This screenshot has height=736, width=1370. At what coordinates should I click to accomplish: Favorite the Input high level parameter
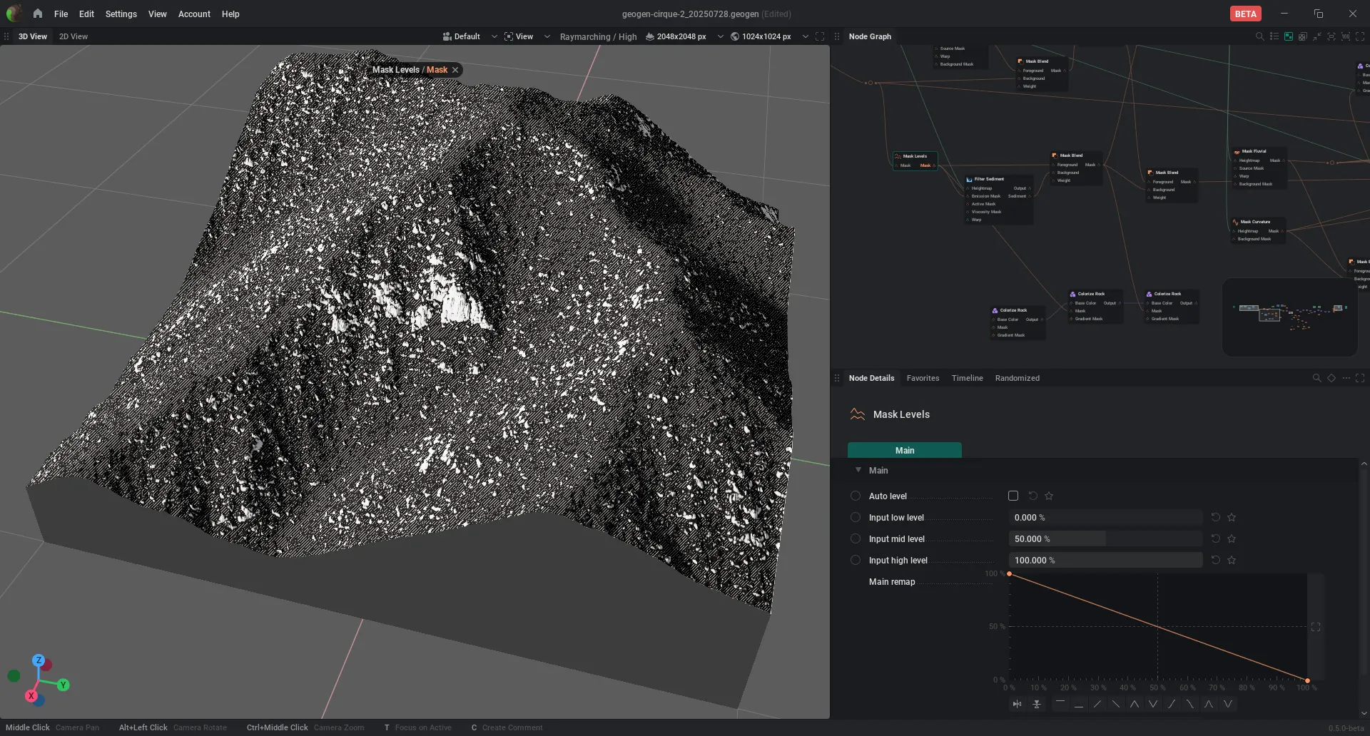coord(1231,561)
